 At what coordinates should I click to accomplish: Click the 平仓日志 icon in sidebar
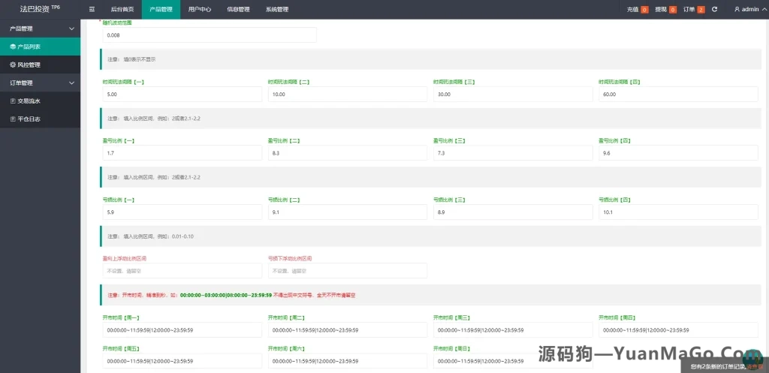coord(13,119)
